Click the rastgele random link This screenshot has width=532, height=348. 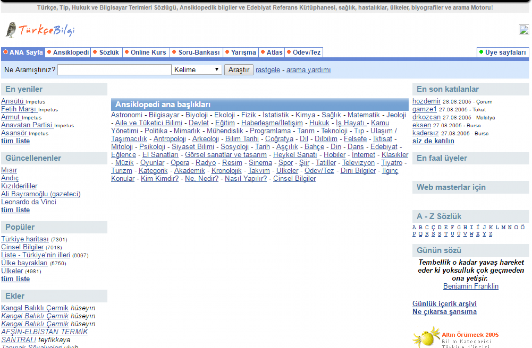click(268, 70)
